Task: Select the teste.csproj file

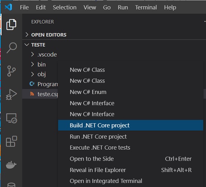Action: click(x=48, y=94)
